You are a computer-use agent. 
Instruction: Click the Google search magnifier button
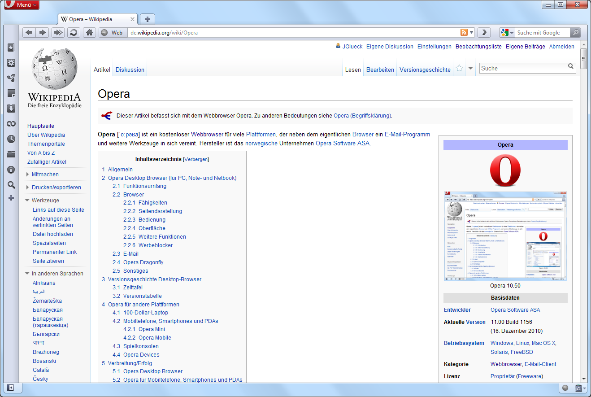pos(575,32)
